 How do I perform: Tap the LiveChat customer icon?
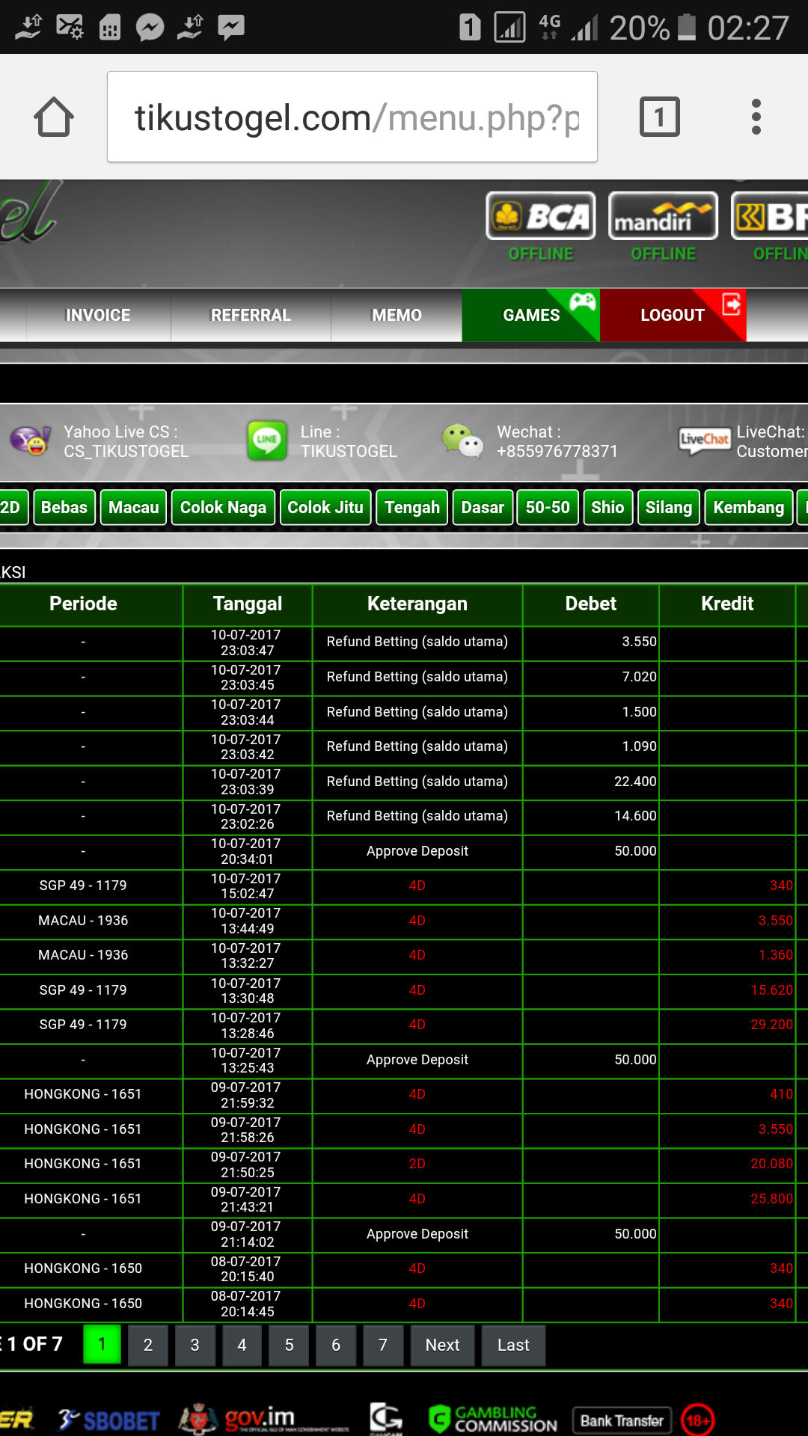click(703, 441)
